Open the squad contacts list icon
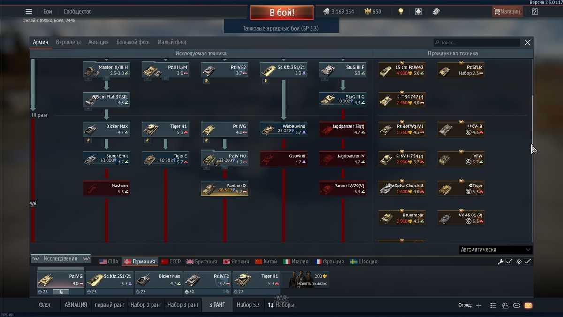Image resolution: width=563 pixels, height=317 pixels. pos(493,305)
